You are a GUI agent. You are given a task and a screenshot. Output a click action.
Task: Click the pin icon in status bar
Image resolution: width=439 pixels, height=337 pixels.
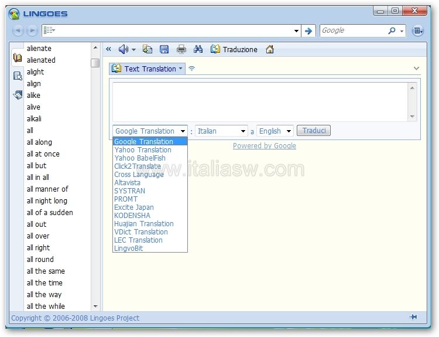[x=413, y=317]
